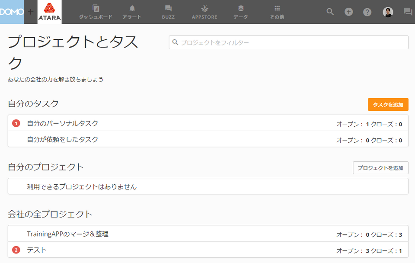Click open/close counts for 自分が依頼をしたタスク row

(369, 140)
